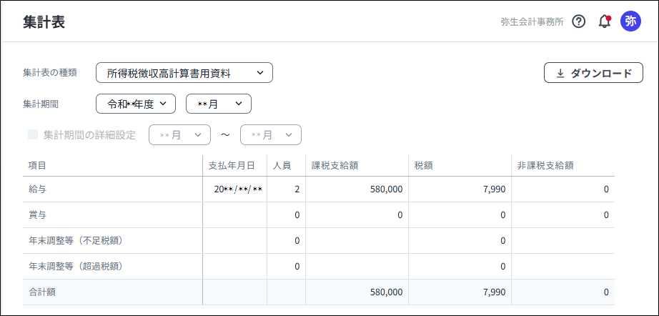Click the 給与 payment date cell
This screenshot has width=659, height=316.
(x=238, y=189)
